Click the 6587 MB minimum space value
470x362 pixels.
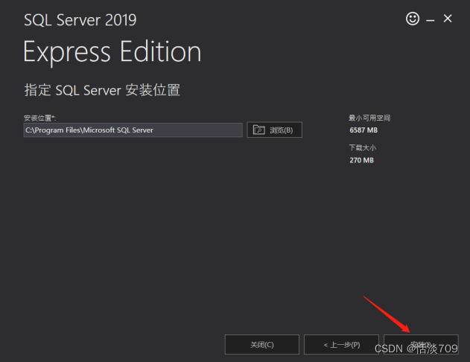point(363,130)
